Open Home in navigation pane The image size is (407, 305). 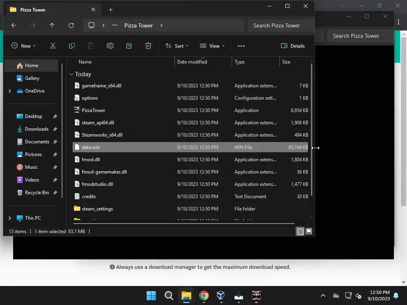[31, 66]
